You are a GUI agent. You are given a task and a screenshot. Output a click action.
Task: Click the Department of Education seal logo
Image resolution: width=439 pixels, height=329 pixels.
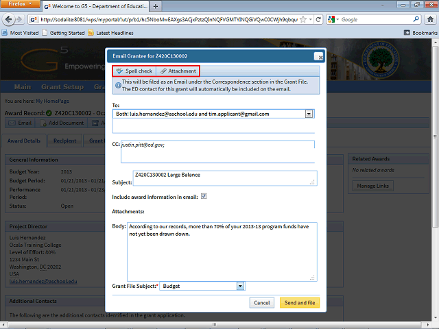point(380,60)
